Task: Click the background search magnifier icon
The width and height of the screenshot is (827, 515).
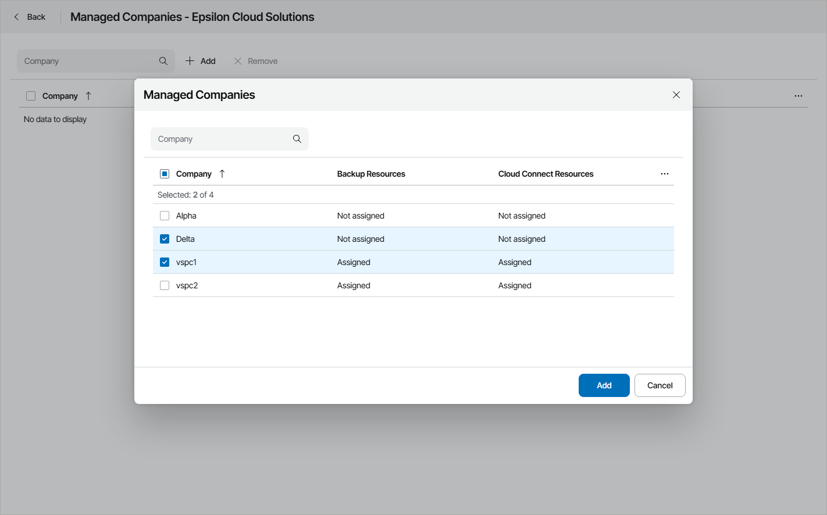Action: 163,61
